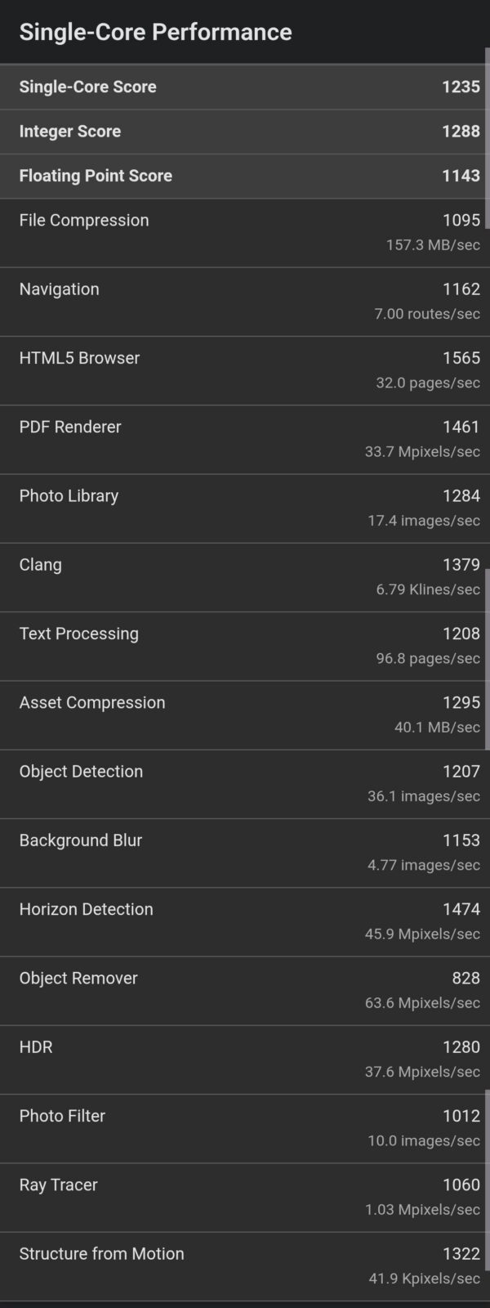Tap the Photo Filter row
Viewport: 490px width, 1308px height.
click(x=245, y=1128)
